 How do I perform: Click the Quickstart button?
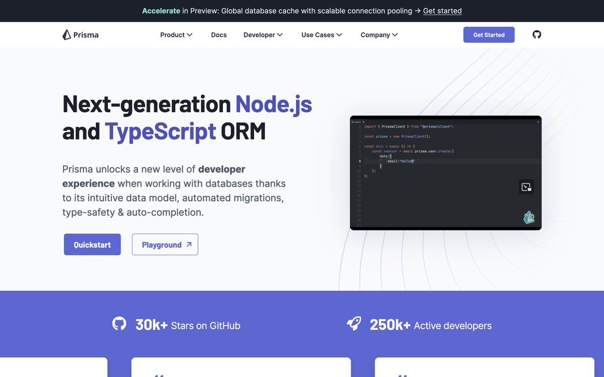[x=92, y=245]
